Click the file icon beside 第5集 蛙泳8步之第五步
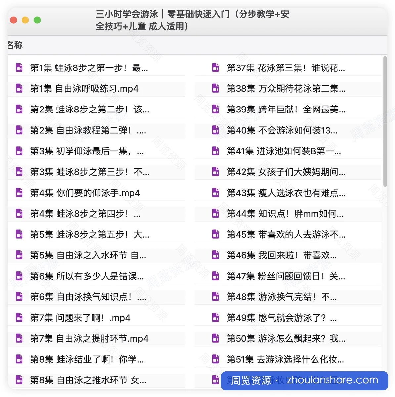 [x=19, y=234]
